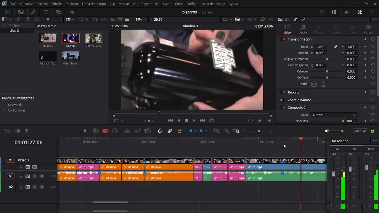Toggle Zoom X/Y link chain icon
The image size is (379, 213).
point(336,47)
